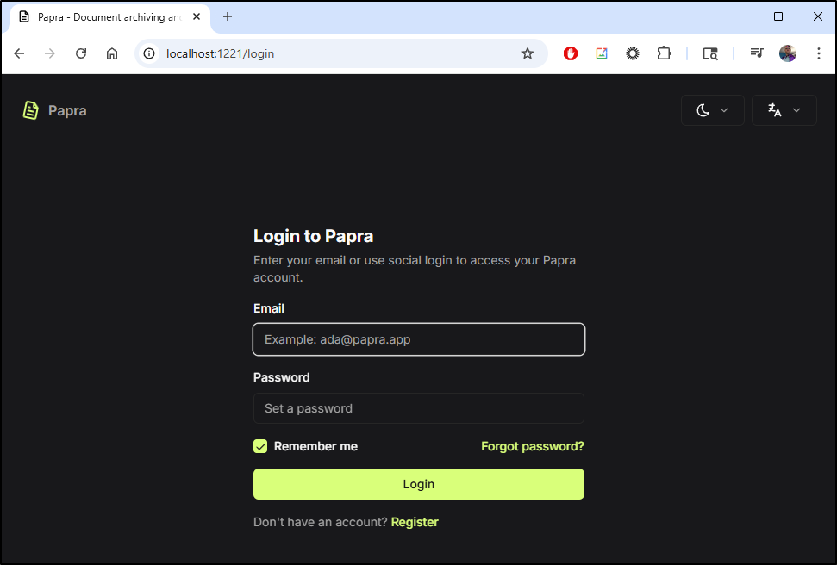This screenshot has height=565, width=837.
Task: Open the Chrome three-dot menu
Action: pos(818,53)
